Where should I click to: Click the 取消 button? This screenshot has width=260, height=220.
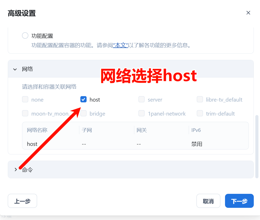208,201
